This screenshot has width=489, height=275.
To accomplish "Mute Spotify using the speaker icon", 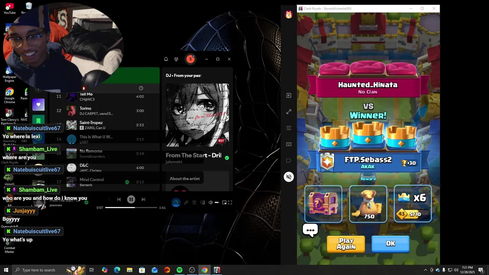I will (210, 202).
